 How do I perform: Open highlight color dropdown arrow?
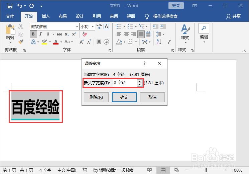[x=50, y=42]
